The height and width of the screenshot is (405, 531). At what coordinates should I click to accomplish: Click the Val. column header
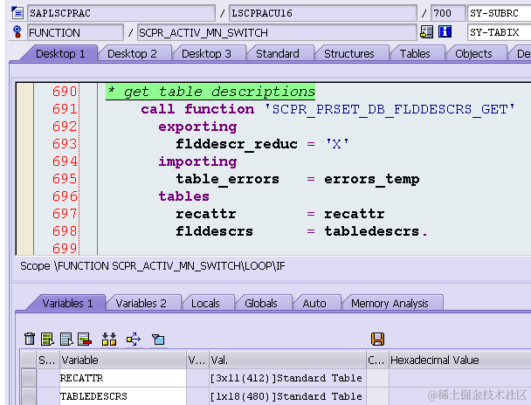[x=287, y=360]
